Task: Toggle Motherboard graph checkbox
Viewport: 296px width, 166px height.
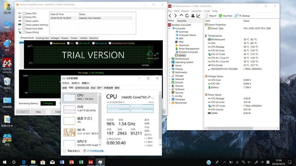Action: coord(51,43)
